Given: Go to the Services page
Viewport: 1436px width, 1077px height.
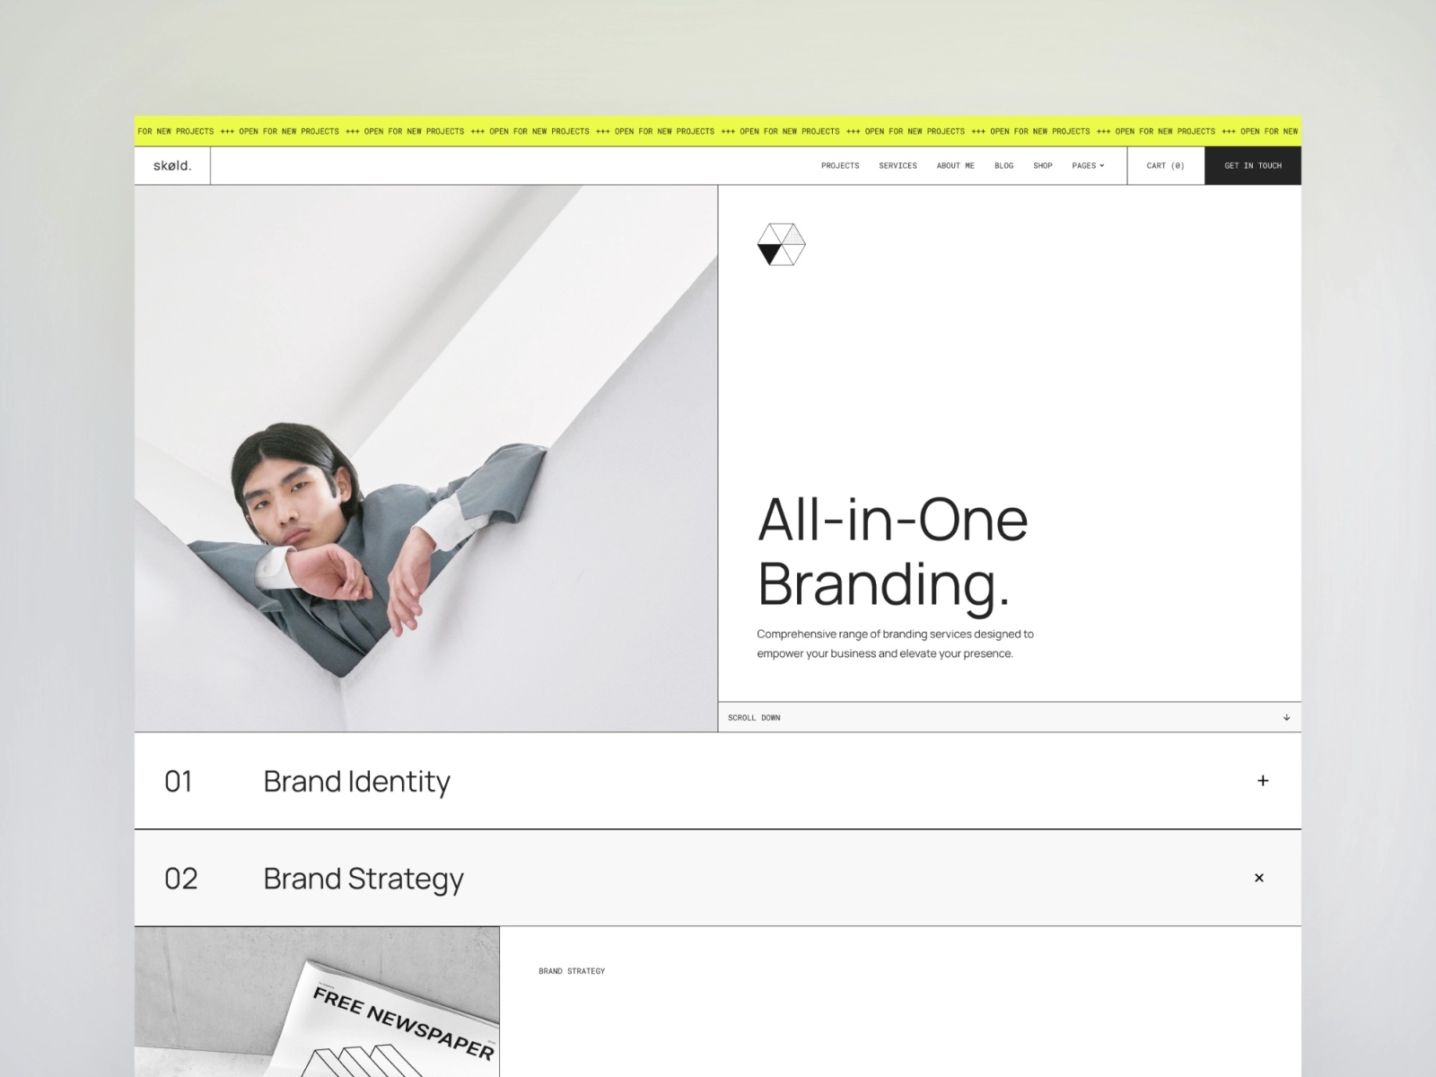Looking at the screenshot, I should pos(897,166).
